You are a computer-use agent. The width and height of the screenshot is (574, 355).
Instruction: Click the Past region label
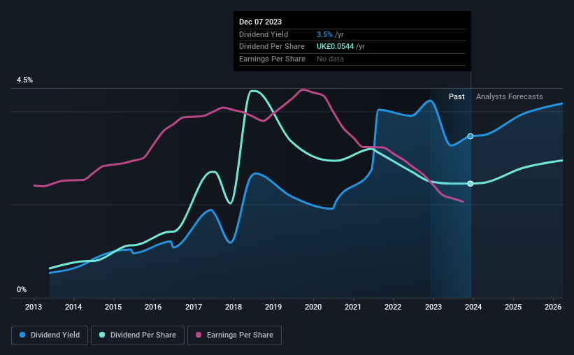(x=457, y=96)
